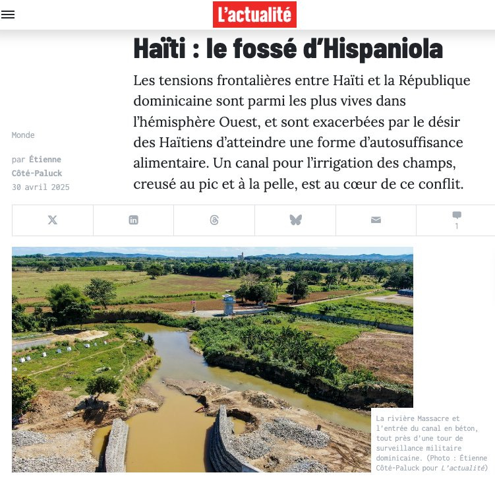Click the comment count number 1
This screenshot has height=483, width=495.
click(x=457, y=226)
